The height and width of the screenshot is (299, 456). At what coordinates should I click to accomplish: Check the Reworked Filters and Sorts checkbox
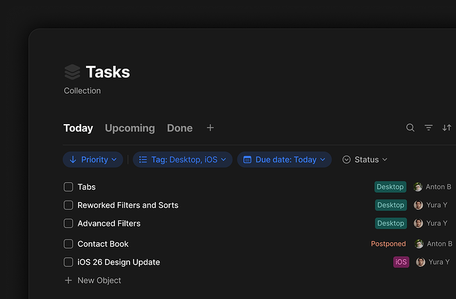click(x=68, y=205)
